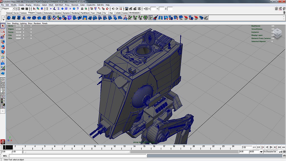Image resolution: width=286 pixels, height=161 pixels.
Task: Create a polygon cone from the shelf
Action: coord(24,18)
